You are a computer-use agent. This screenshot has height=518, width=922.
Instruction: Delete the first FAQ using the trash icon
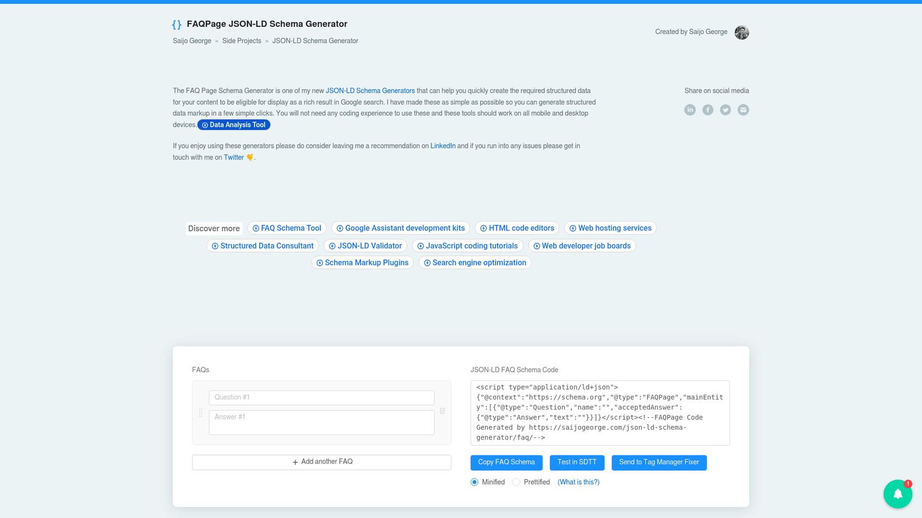(x=442, y=411)
